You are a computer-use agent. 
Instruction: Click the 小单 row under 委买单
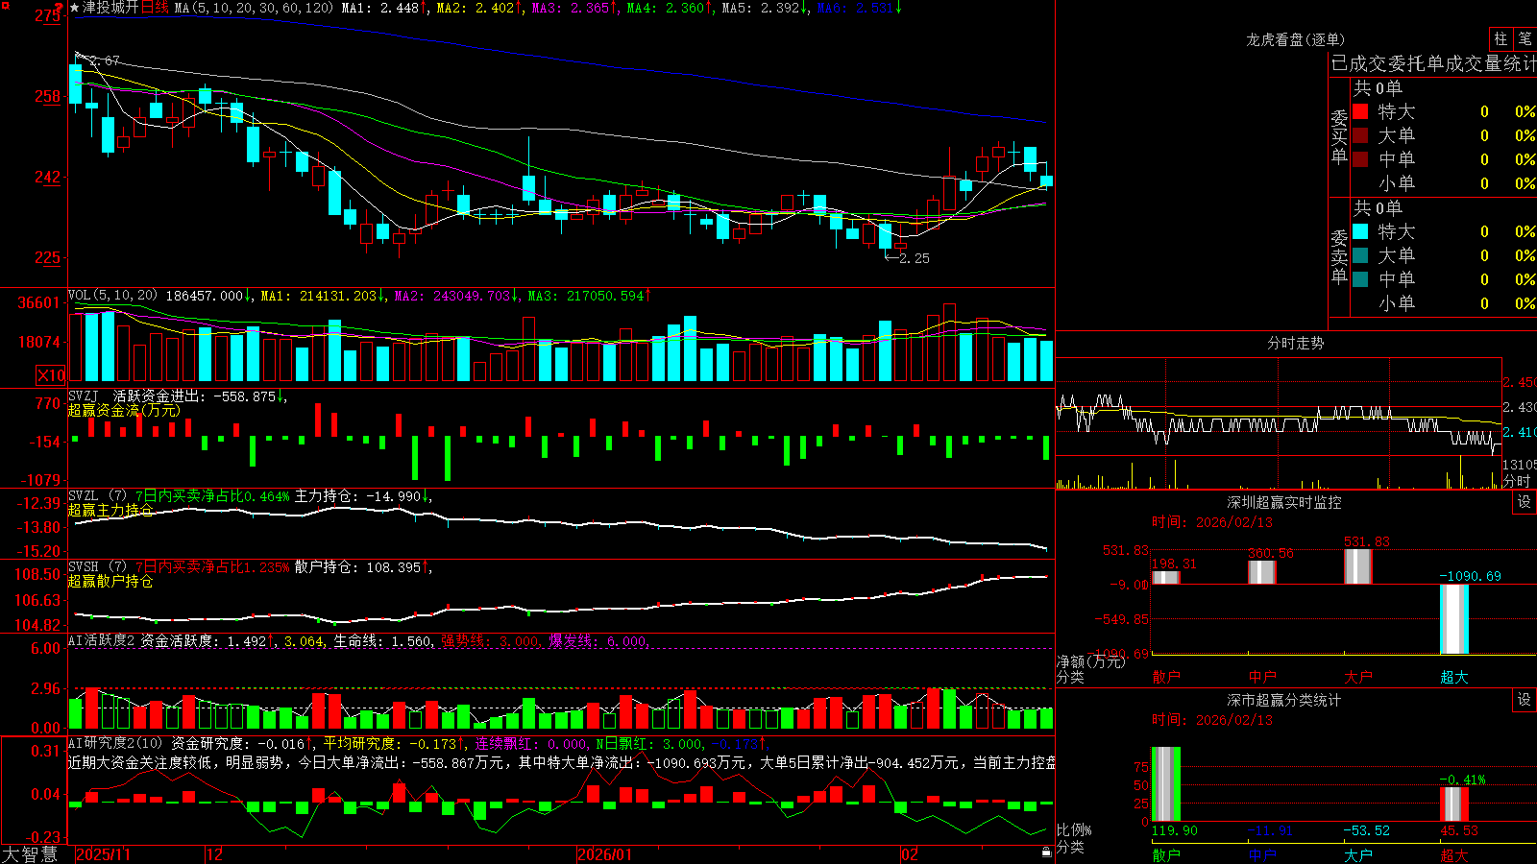pyautogui.click(x=1444, y=183)
